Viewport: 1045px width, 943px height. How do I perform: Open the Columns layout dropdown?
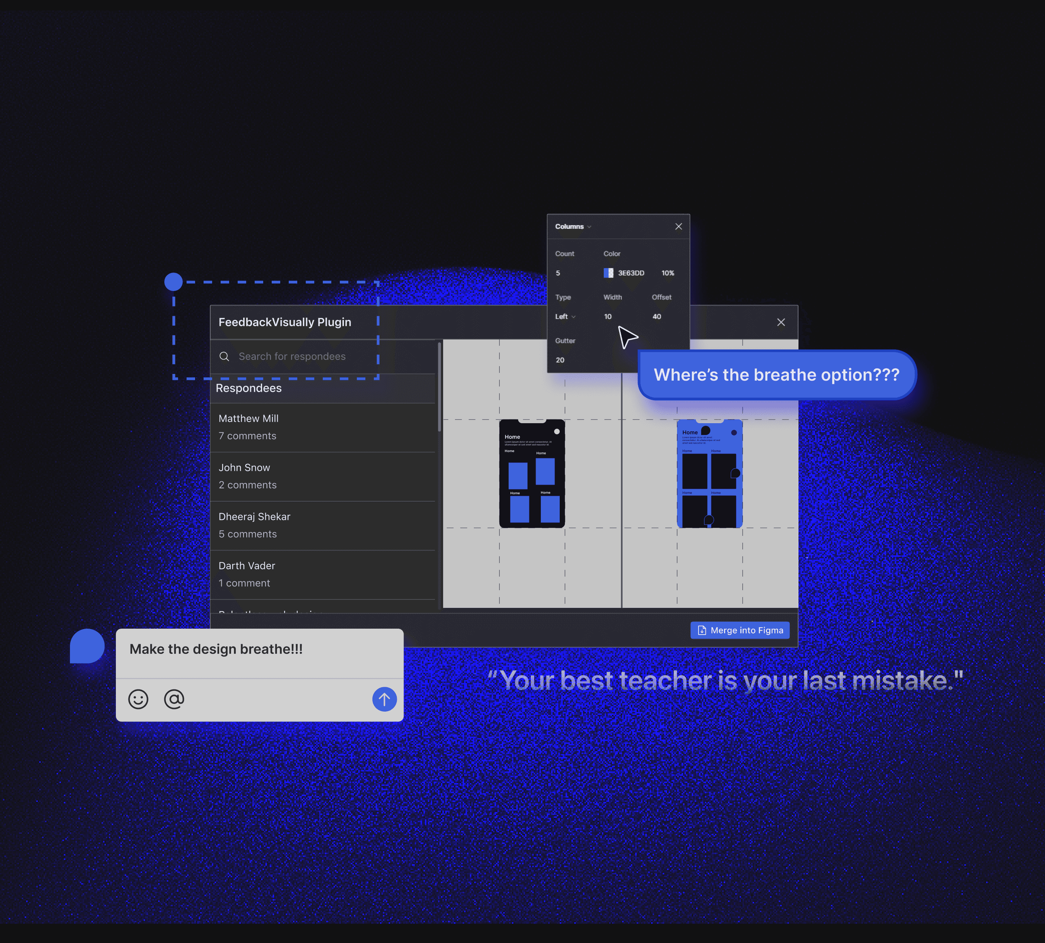tap(573, 227)
